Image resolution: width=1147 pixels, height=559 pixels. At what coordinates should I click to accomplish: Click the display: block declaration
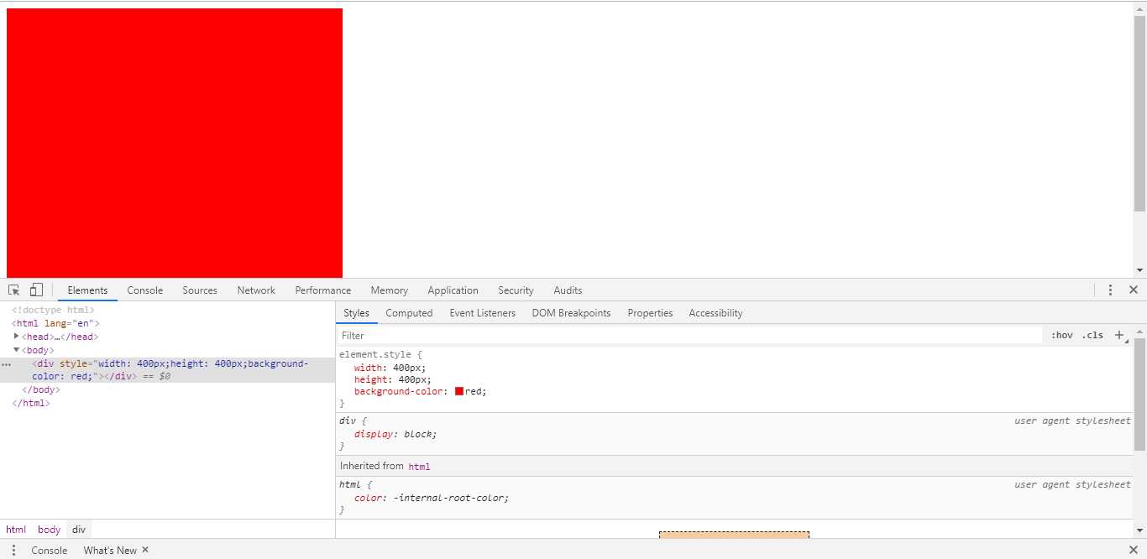pyautogui.click(x=395, y=434)
